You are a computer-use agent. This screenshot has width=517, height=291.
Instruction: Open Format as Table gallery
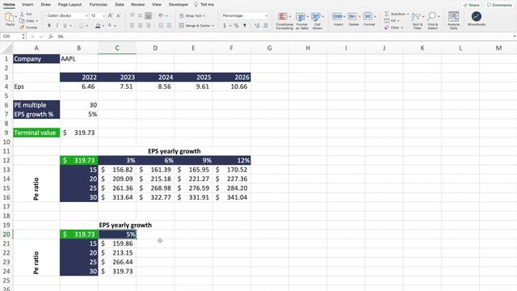click(x=301, y=21)
